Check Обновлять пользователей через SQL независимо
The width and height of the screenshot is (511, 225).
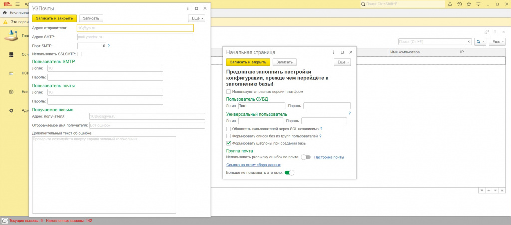(229, 129)
